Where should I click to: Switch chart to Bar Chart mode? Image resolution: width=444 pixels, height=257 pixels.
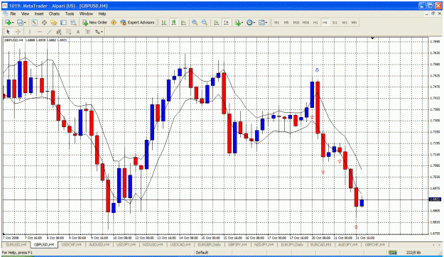point(164,23)
